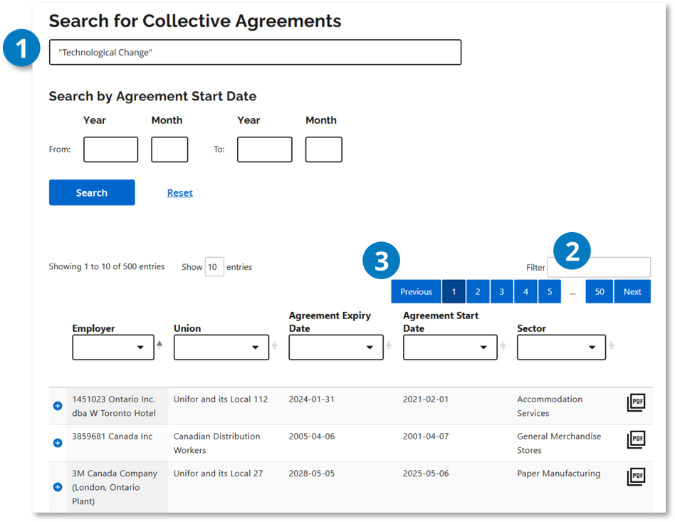Click the "3859681 Canada Inc" employer text

(x=112, y=437)
